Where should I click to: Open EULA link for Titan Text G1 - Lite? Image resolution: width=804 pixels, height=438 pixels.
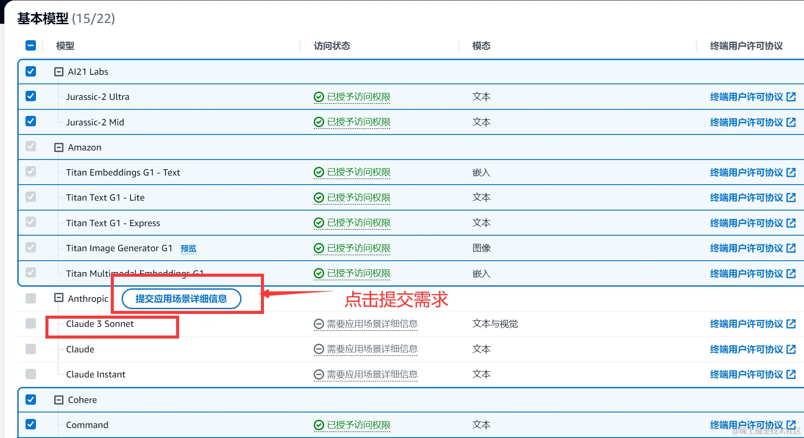(753, 198)
